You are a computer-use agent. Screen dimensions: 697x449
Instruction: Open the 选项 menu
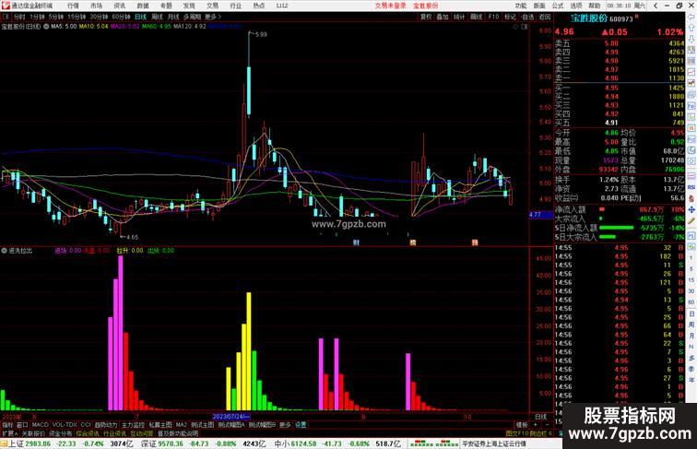tap(575, 6)
